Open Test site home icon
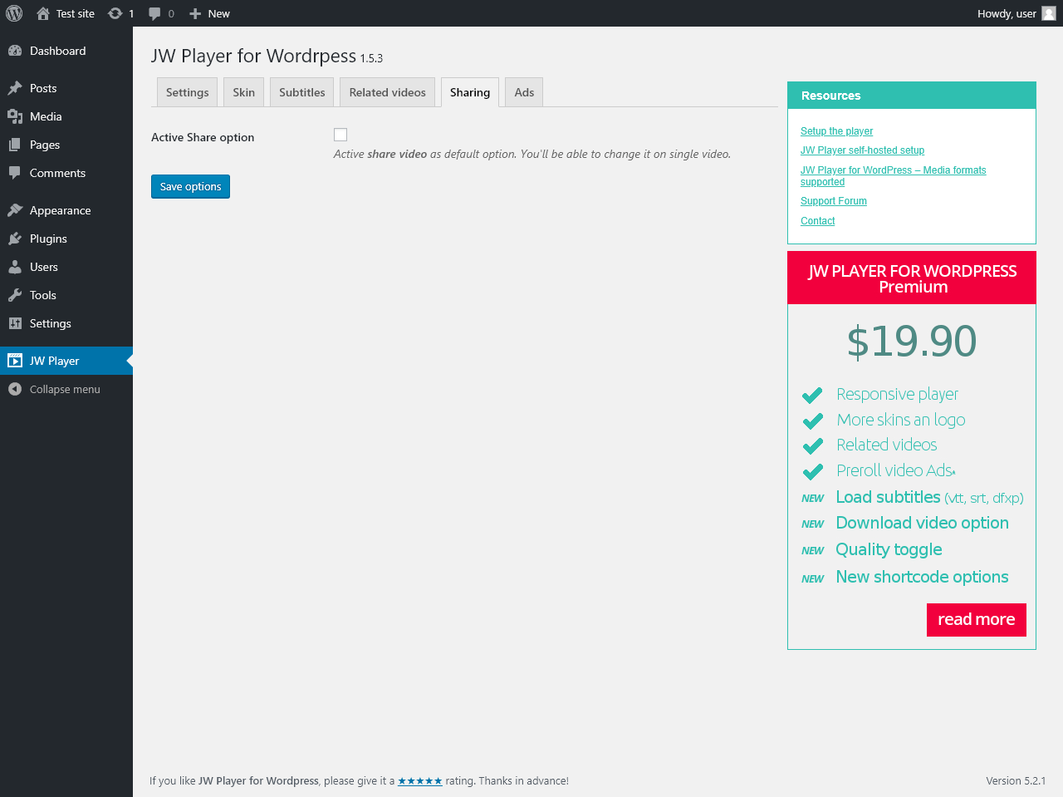 (x=43, y=13)
